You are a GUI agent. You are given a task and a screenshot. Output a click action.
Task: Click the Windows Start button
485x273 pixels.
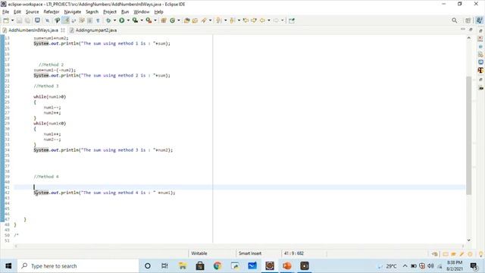[x=8, y=266]
